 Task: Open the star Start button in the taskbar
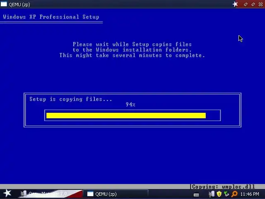coord(7,194)
